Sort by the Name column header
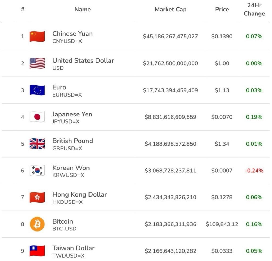Image resolution: width=272 pixels, height=261 pixels. (x=83, y=9)
